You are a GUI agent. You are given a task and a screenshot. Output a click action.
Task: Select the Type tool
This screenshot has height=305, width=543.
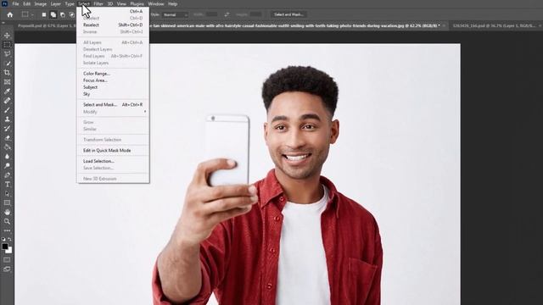pyautogui.click(x=7, y=185)
